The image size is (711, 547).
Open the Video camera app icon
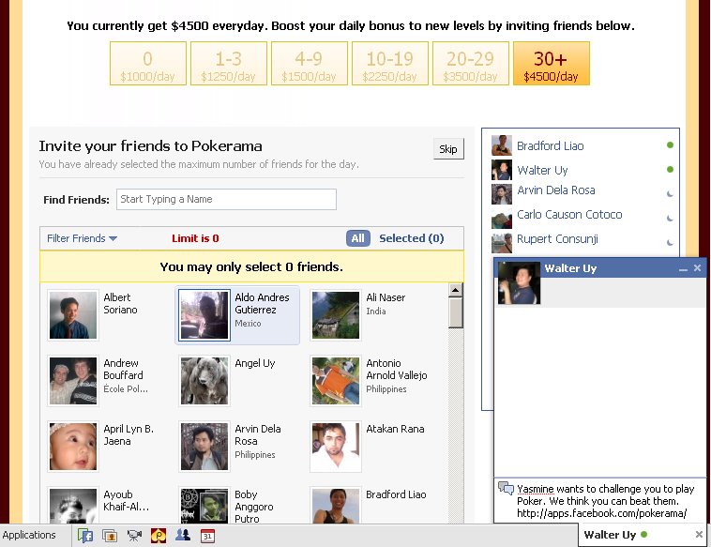[134, 536]
